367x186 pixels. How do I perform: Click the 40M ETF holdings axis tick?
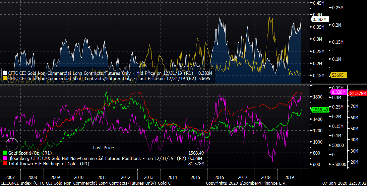click(x=354, y=140)
